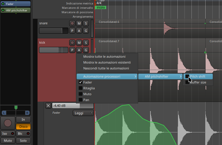222x145 pixels.
Task: Open snare track playlist P button
Action: (72, 31)
